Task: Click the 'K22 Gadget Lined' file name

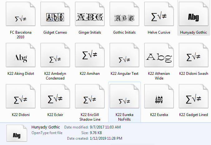Action: tap(194, 115)
